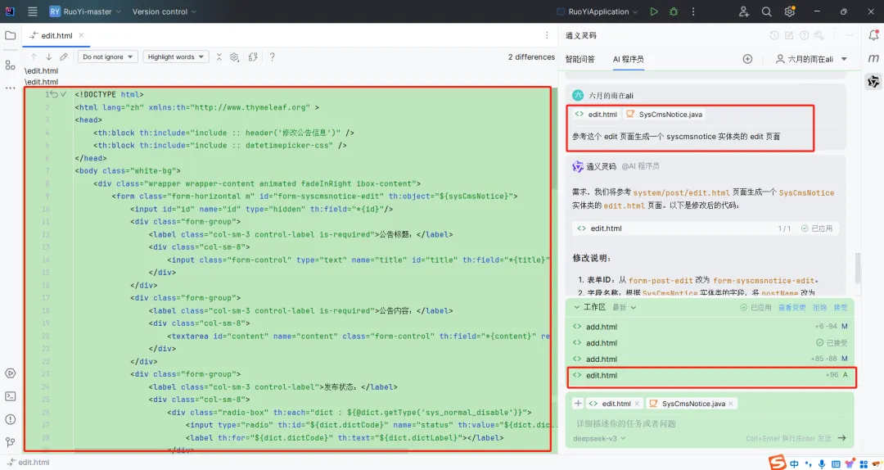Remove edit.html from chat context
Viewport: 884px width, 470px height.
pos(637,404)
